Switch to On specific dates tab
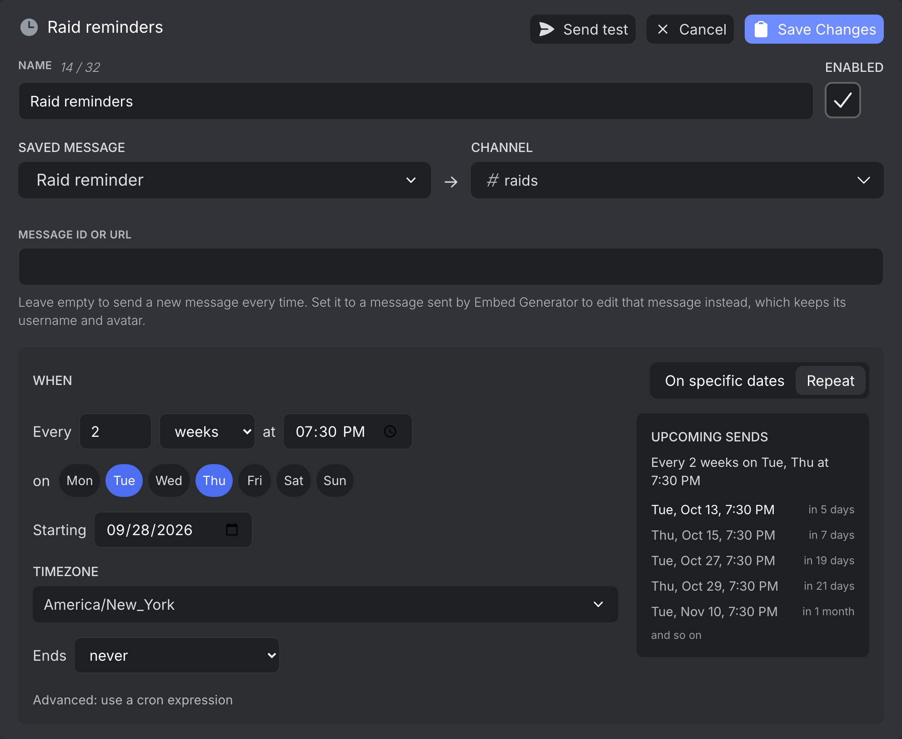The height and width of the screenshot is (739, 902). click(725, 380)
